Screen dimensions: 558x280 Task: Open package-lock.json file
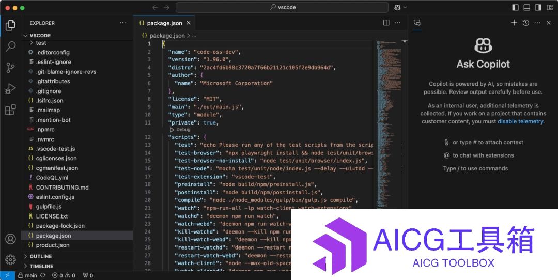click(77, 226)
